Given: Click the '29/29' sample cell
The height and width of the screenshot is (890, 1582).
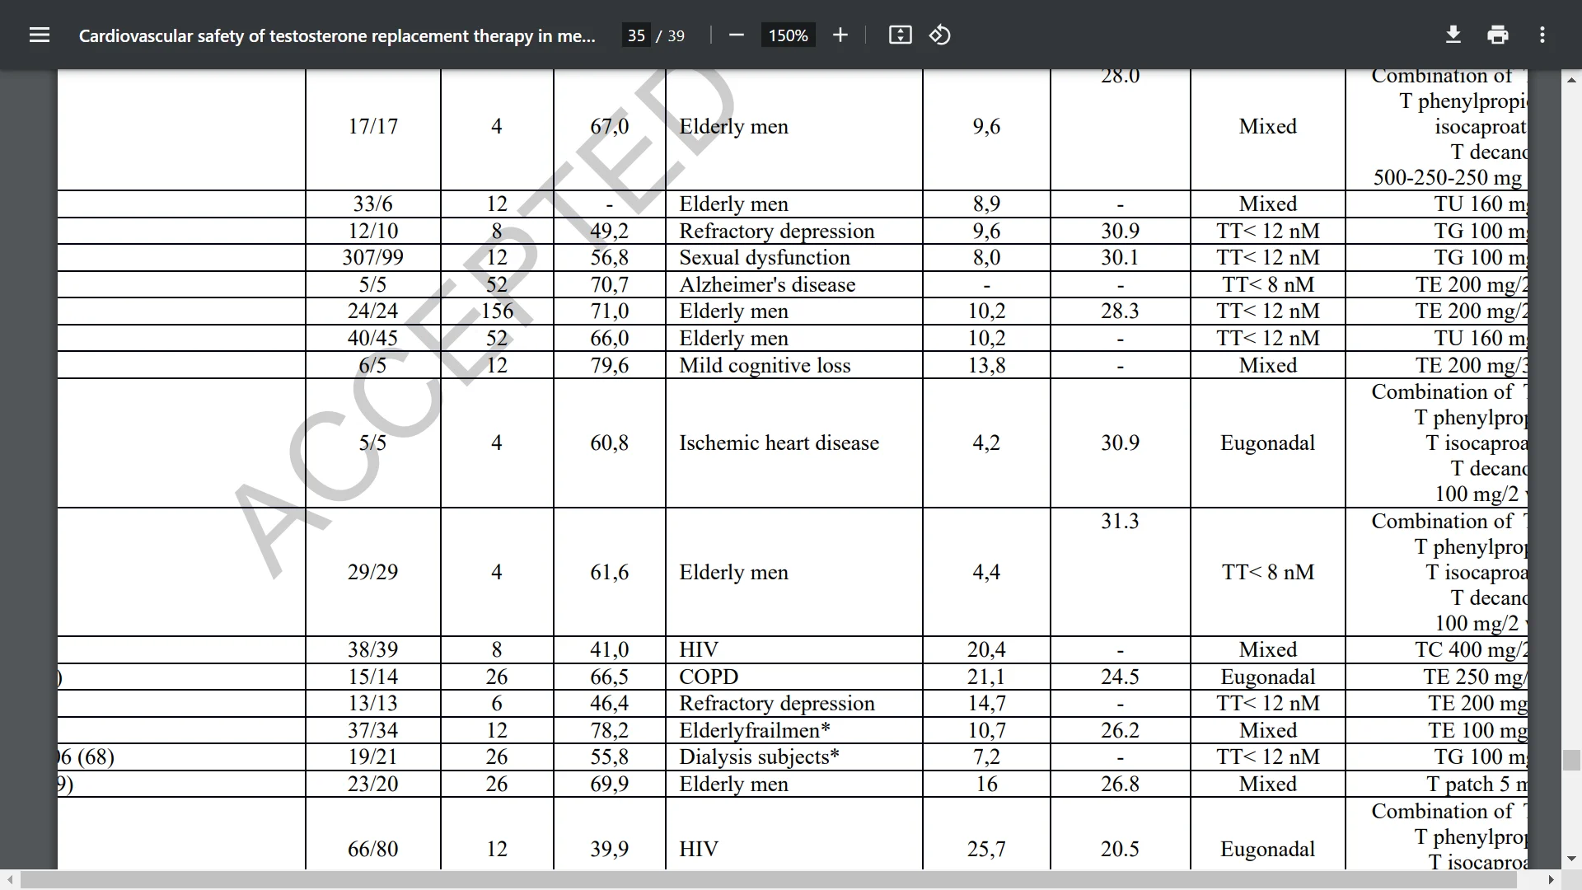Looking at the screenshot, I should (372, 572).
